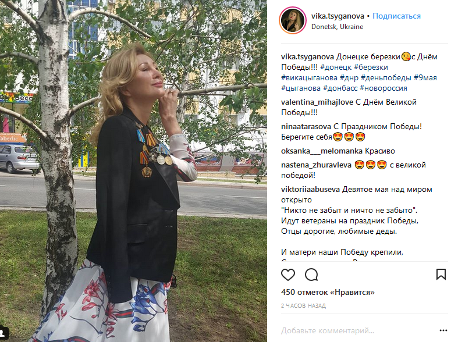Screen dimensions: 451x342
Task: Click tagged people icon on photo
Action: pyautogui.click(x=3, y=333)
